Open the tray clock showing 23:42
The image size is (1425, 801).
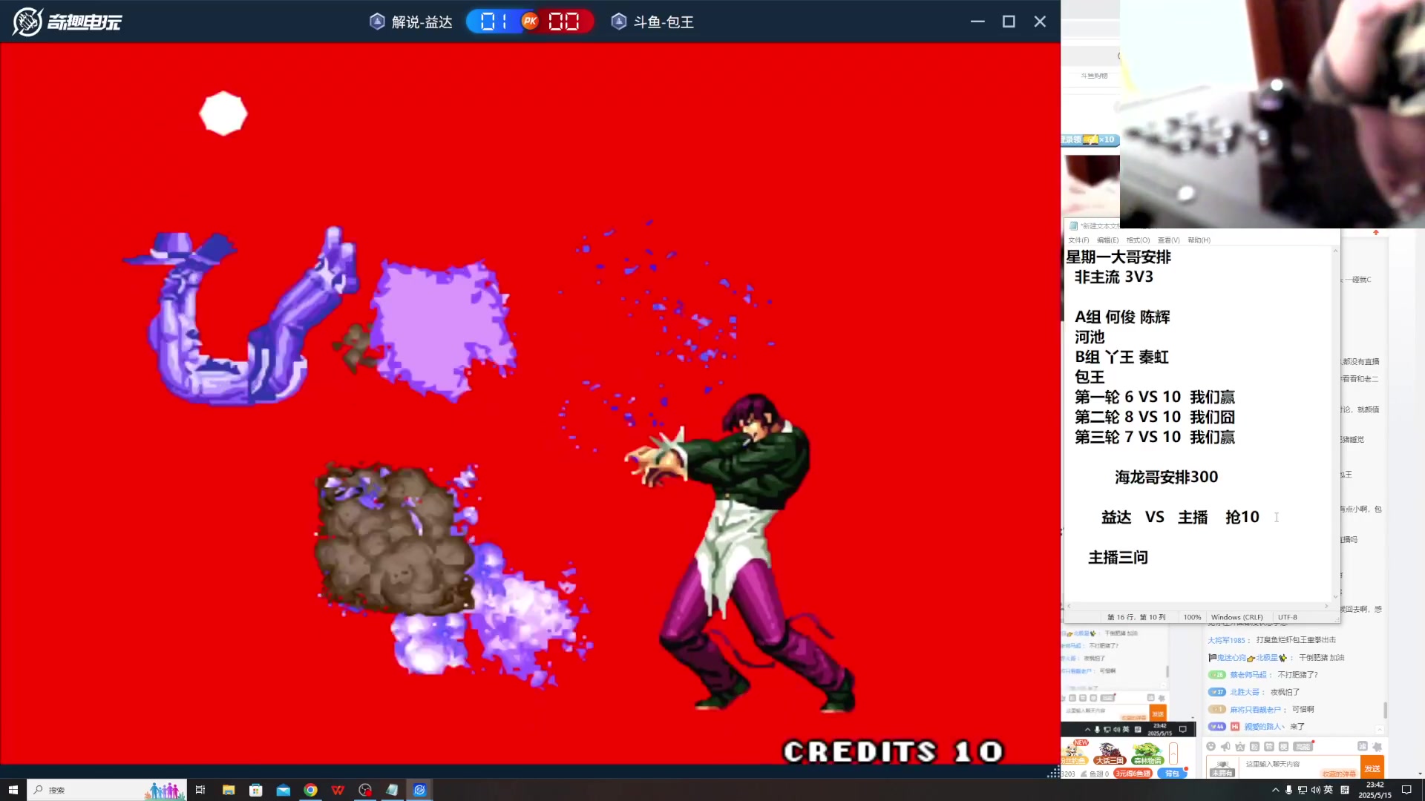tap(1375, 790)
